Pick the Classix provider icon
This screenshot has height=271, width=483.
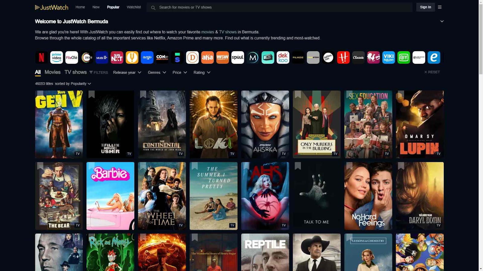pyautogui.click(x=358, y=58)
